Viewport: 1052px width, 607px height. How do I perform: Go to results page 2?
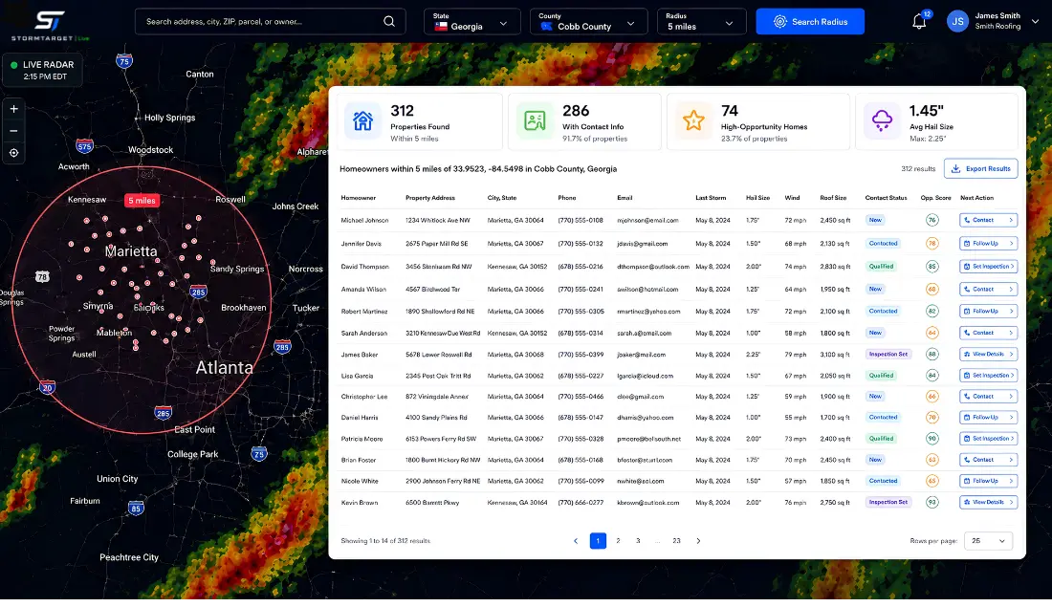618,541
